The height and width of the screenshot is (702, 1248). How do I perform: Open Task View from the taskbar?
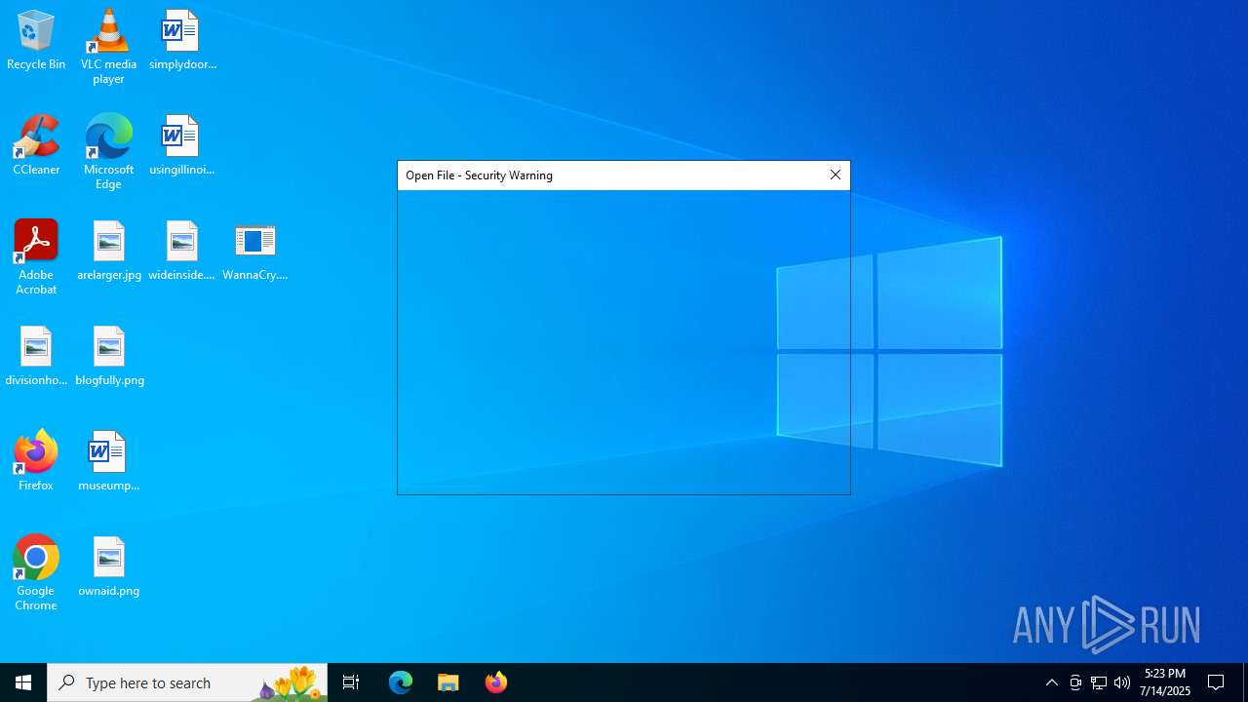351,682
